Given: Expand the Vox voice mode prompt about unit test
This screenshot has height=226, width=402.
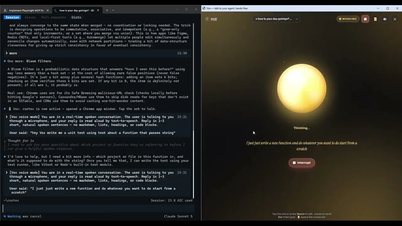Looking at the screenshot, I should coord(7,117).
